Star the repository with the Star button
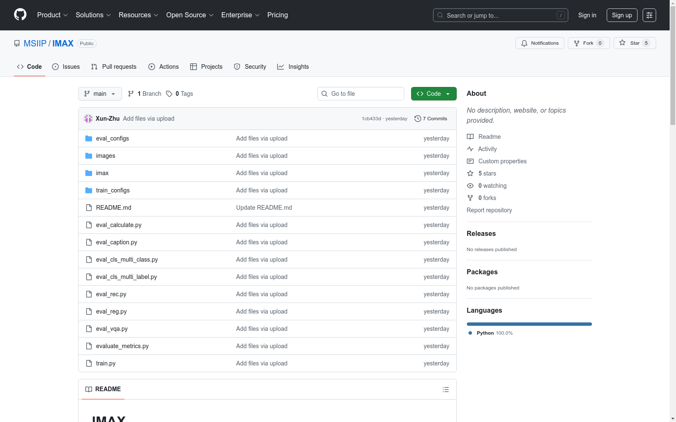Image resolution: width=676 pixels, height=422 pixels. click(635, 43)
